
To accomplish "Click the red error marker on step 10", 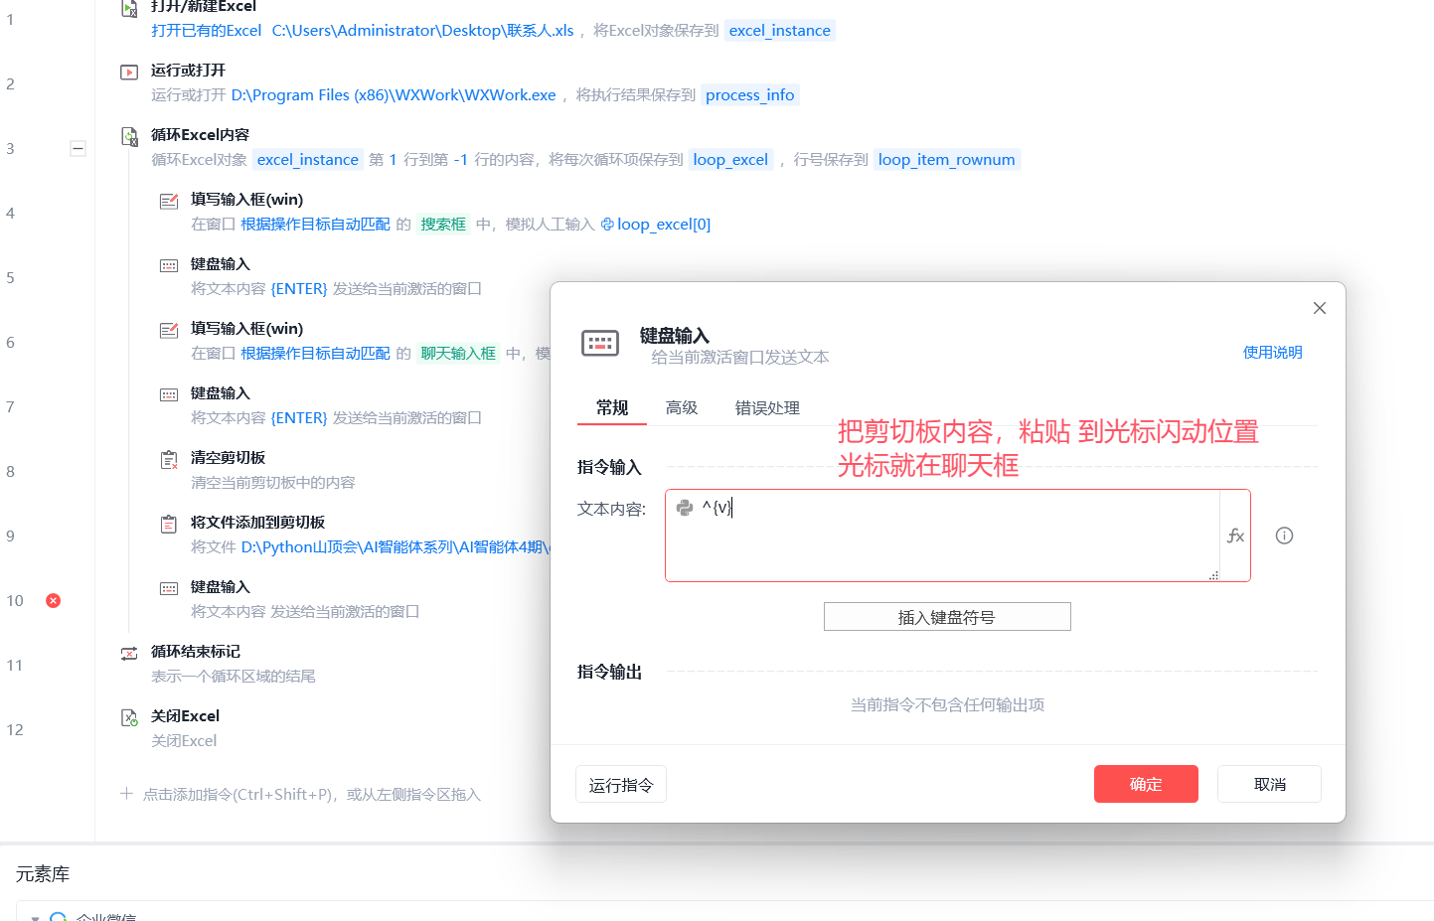I will pyautogui.click(x=54, y=600).
